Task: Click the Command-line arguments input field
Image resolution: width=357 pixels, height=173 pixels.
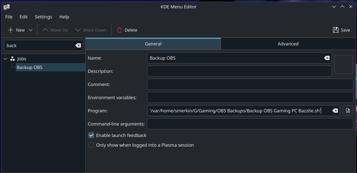Action: pos(250,124)
